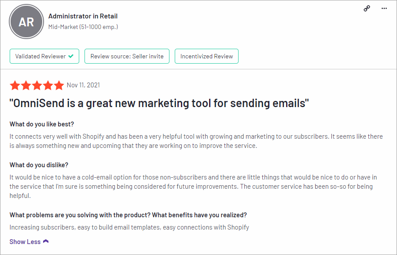Select the Review source: Seller invite badge
Image resolution: width=397 pixels, height=255 pixels.
click(x=127, y=56)
